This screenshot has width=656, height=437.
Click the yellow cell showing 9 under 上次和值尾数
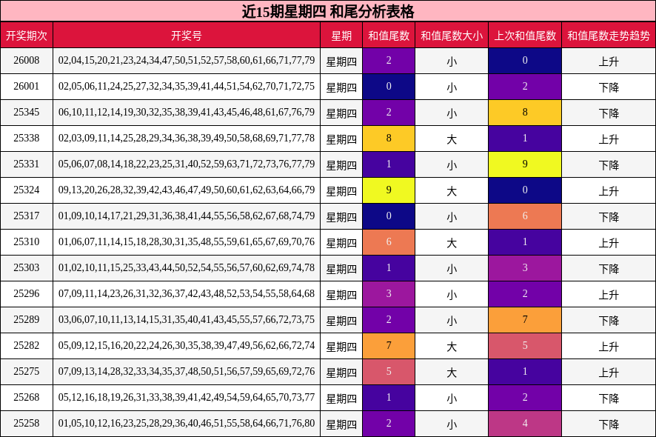point(524,164)
